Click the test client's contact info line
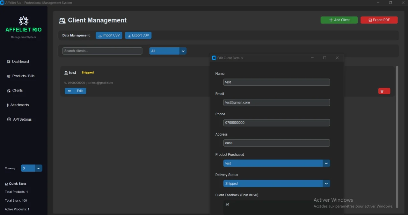 (89, 83)
